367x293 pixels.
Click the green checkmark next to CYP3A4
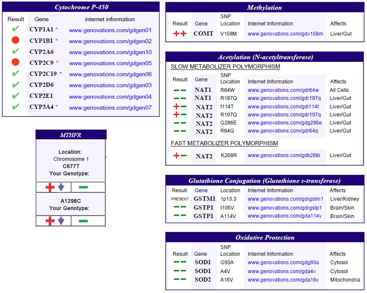[15, 107]
